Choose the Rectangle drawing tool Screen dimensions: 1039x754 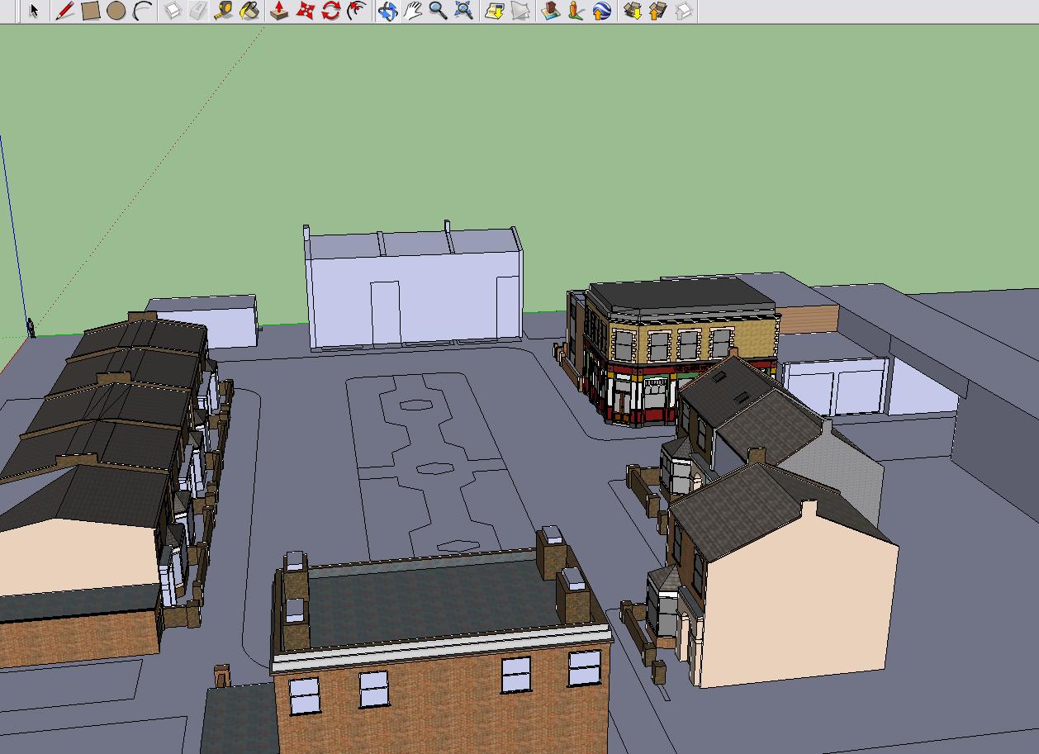91,11
